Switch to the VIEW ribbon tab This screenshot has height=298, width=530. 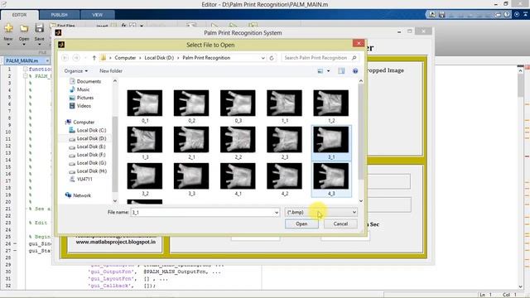(98, 15)
